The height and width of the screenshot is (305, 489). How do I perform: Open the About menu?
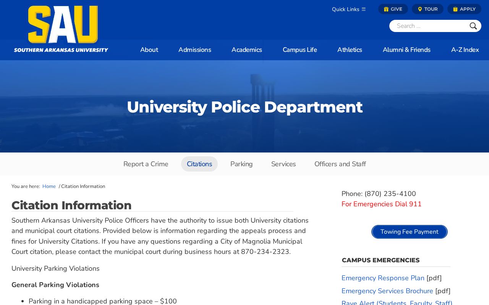149,50
